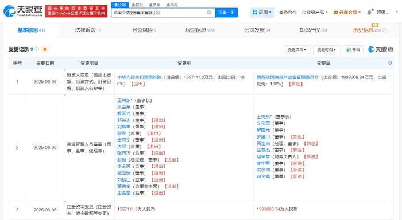Switch to 经营风险 tab
The height and width of the screenshot is (220, 402).
click(144, 30)
